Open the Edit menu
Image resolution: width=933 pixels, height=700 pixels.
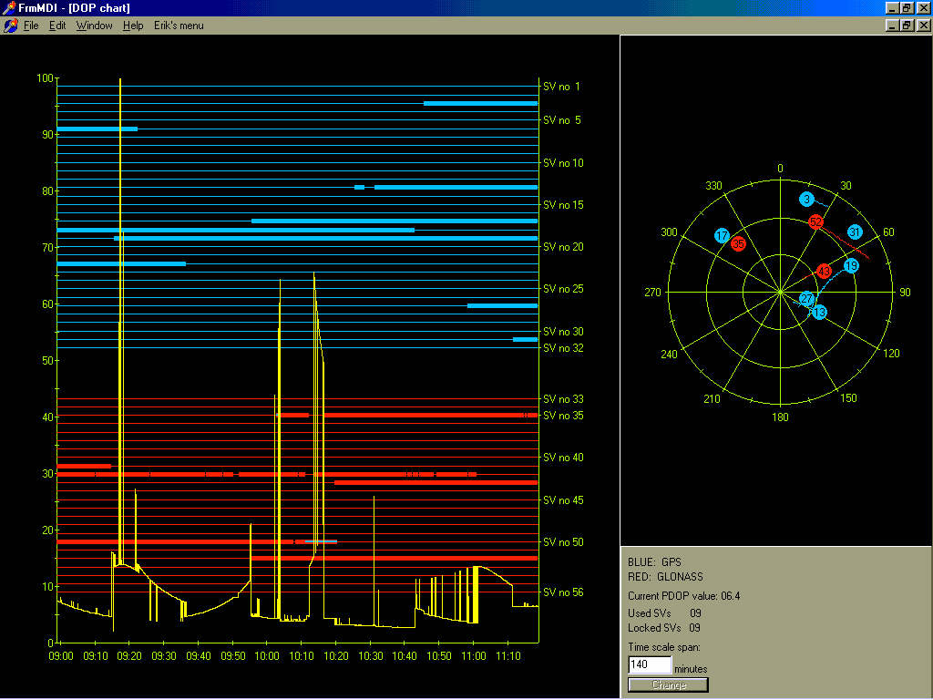tap(57, 26)
